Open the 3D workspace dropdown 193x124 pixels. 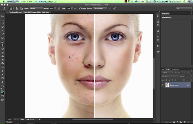pyautogui.click(x=184, y=8)
